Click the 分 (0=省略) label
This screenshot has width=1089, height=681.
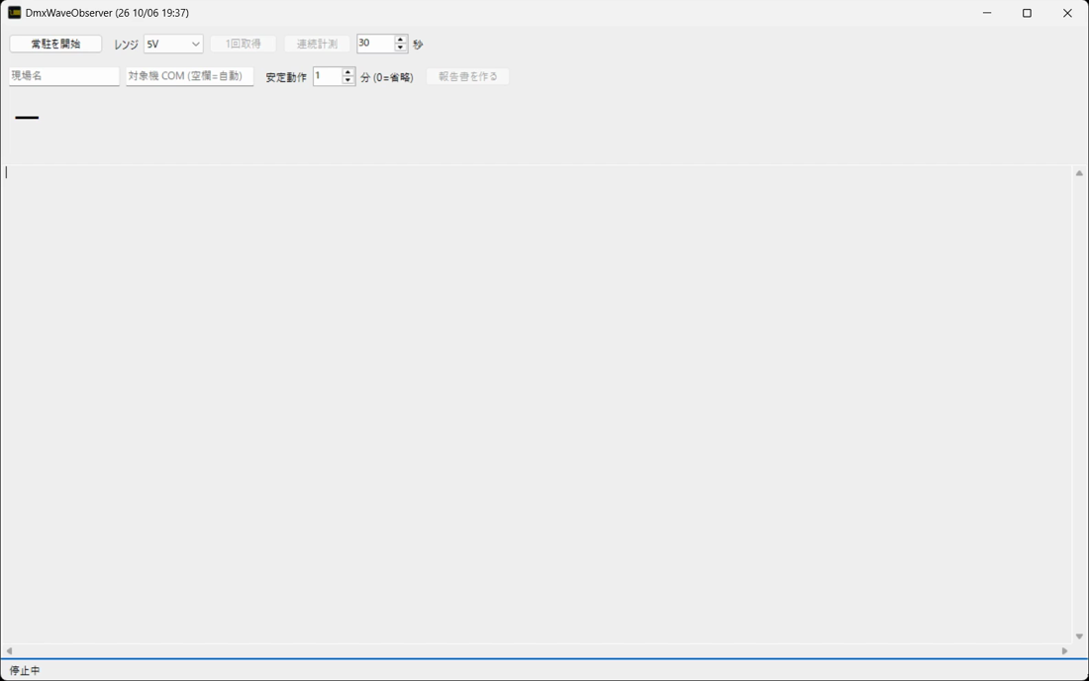pos(387,77)
